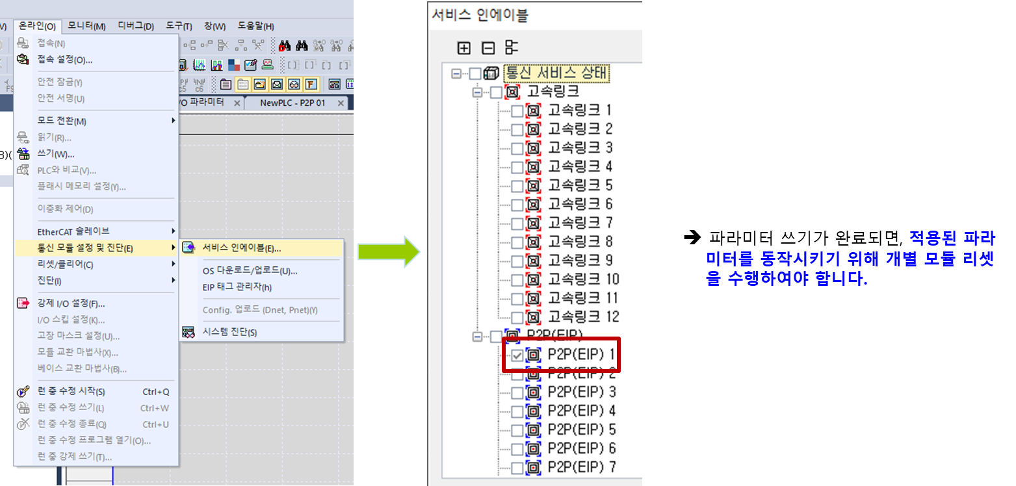Click the highlighted grid folder toolbar icon
This screenshot has height=486, width=1016.
243,84
